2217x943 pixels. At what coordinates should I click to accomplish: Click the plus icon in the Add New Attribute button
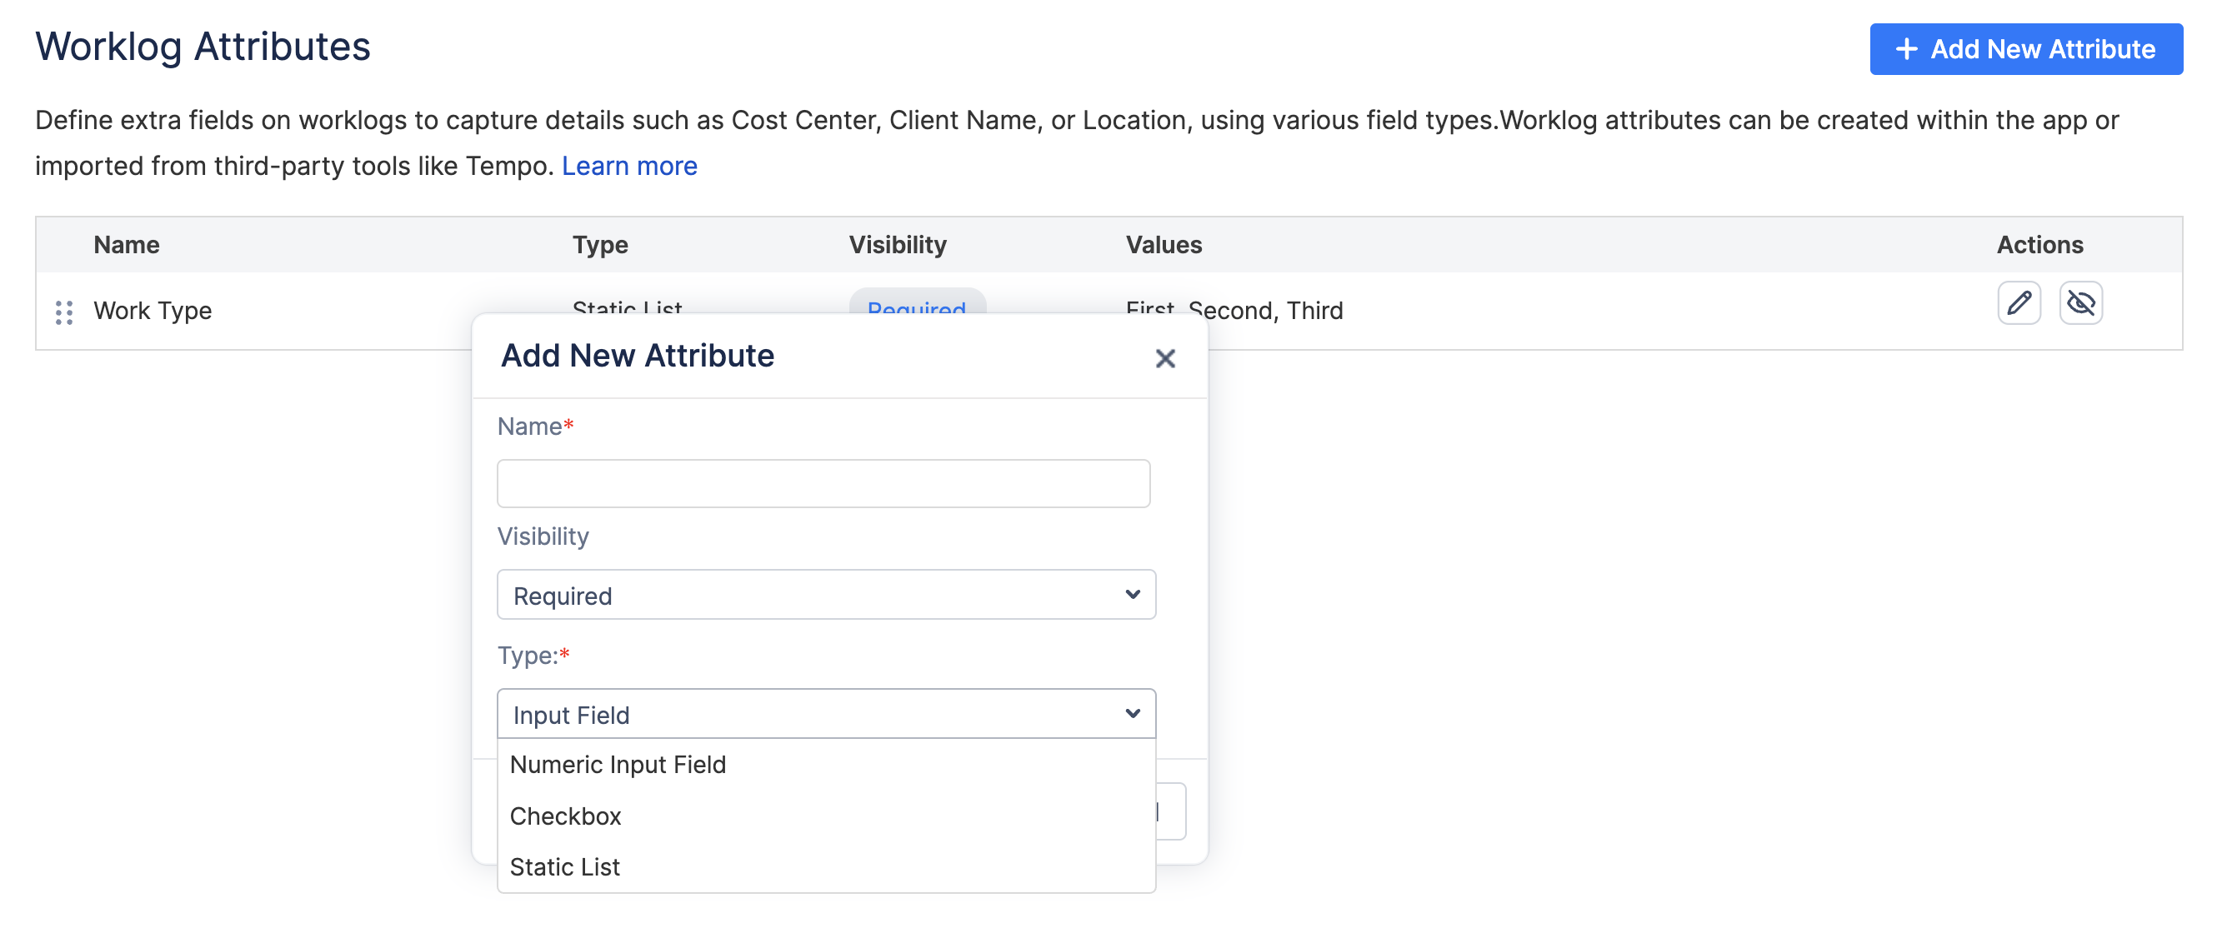[x=1906, y=49]
